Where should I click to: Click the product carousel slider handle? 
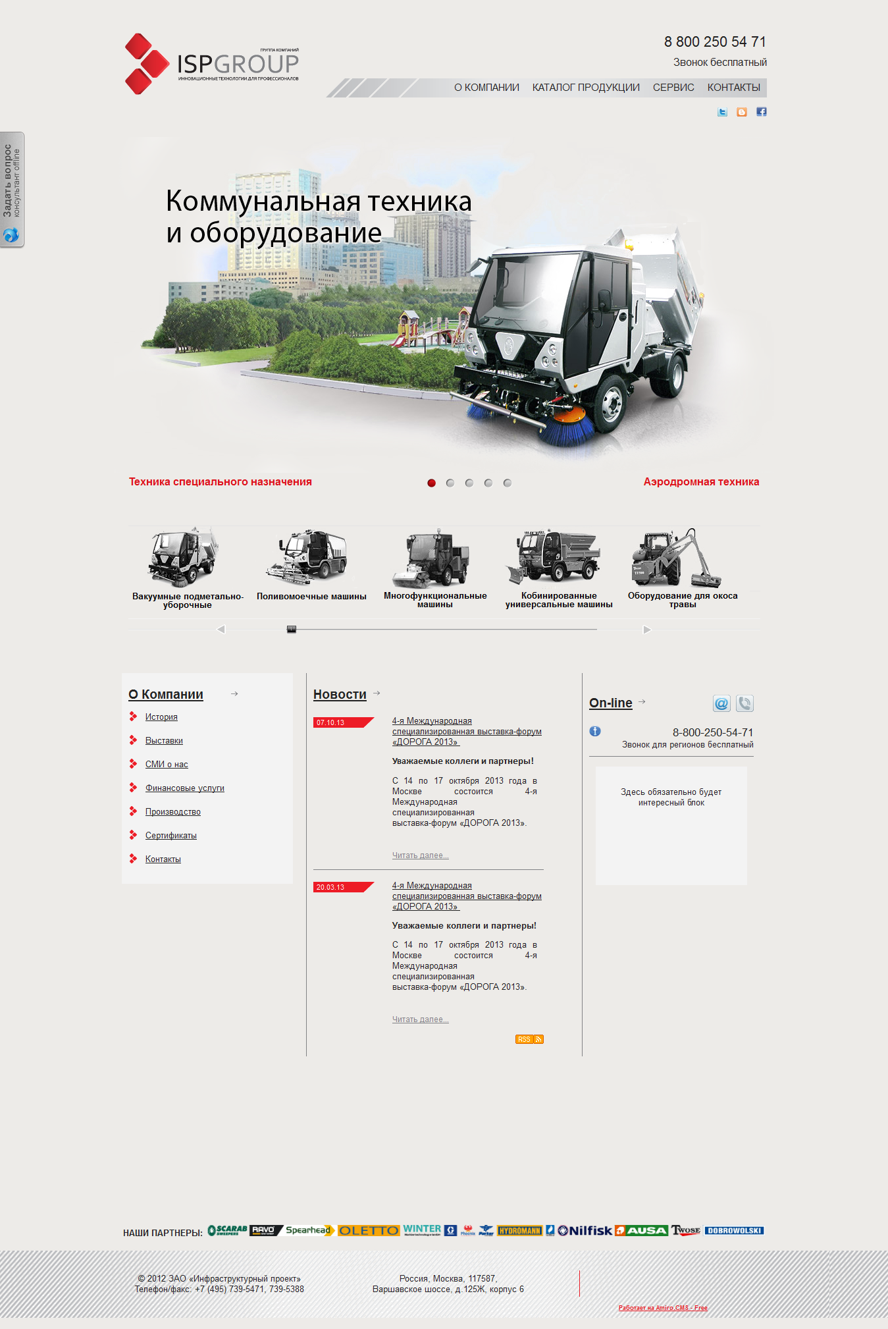pyautogui.click(x=292, y=630)
